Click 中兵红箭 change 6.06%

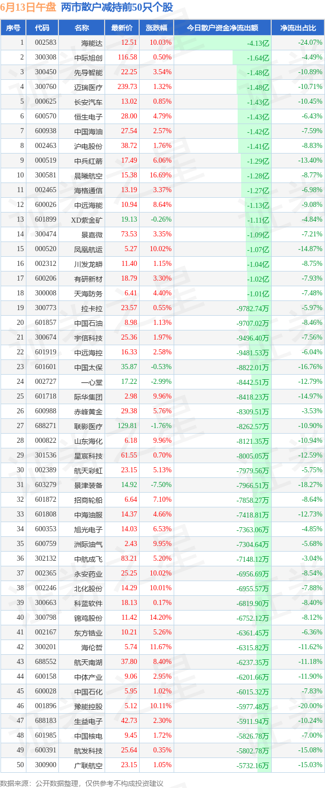[162, 161]
